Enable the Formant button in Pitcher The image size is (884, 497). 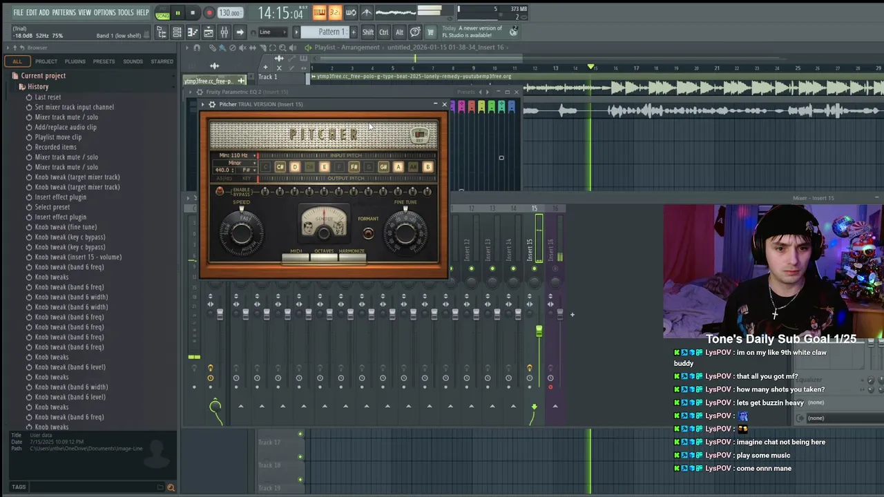(368, 233)
